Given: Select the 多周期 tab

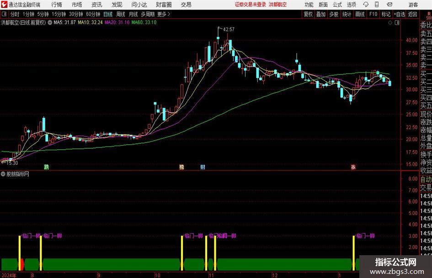Looking at the screenshot, I should pos(147,14).
